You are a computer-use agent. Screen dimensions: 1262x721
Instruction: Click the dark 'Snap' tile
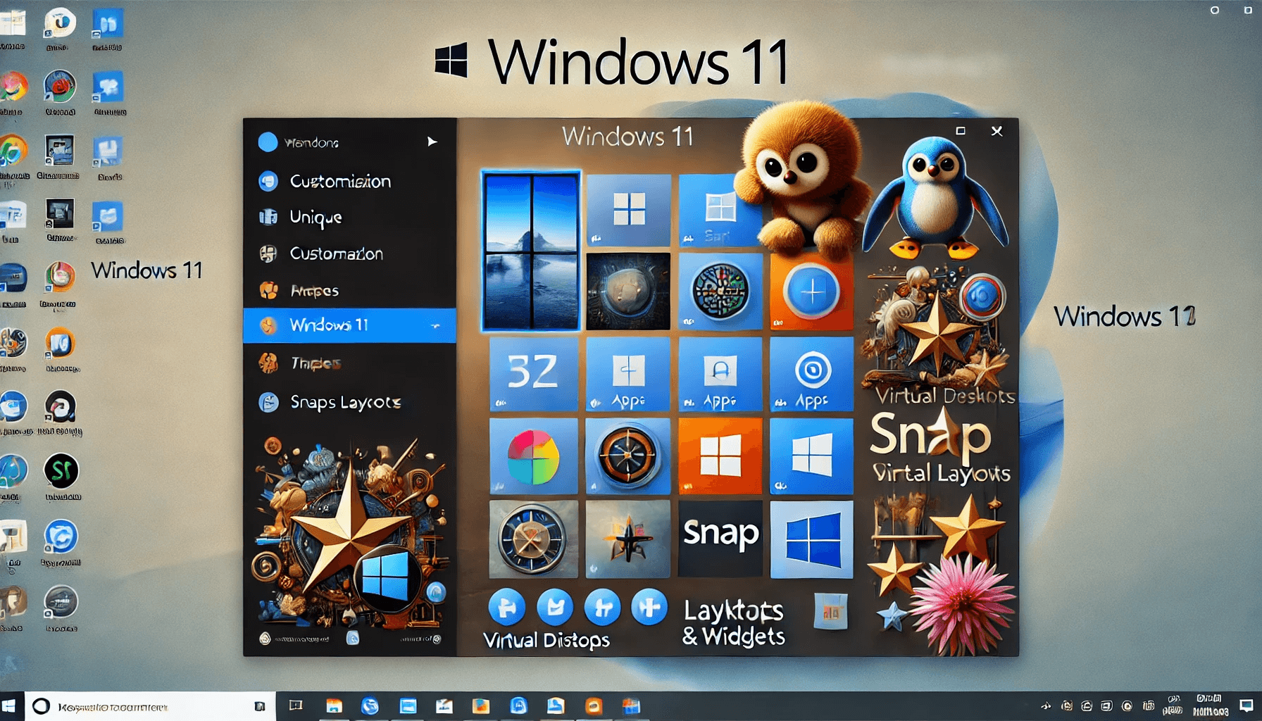720,539
